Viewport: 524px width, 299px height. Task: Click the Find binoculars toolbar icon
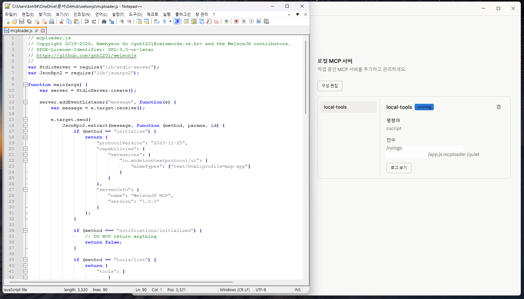[104, 21]
